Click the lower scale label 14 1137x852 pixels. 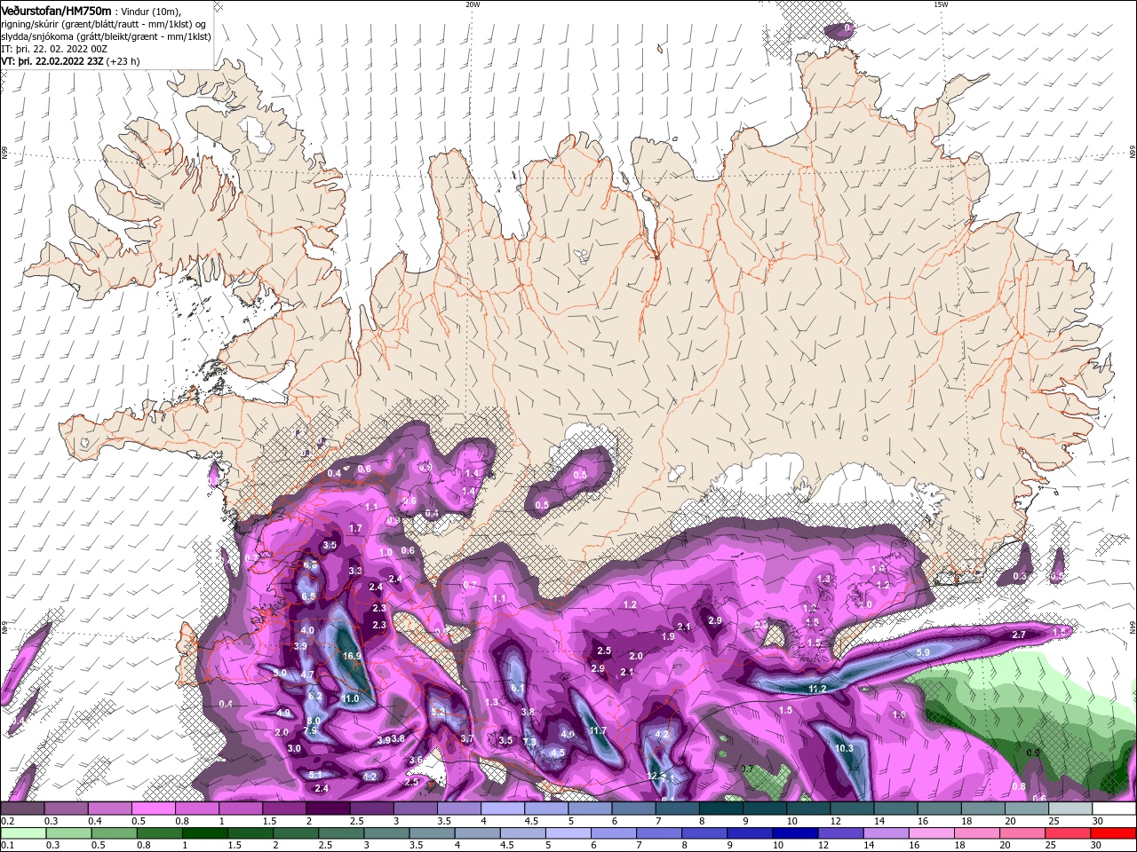tap(868, 846)
